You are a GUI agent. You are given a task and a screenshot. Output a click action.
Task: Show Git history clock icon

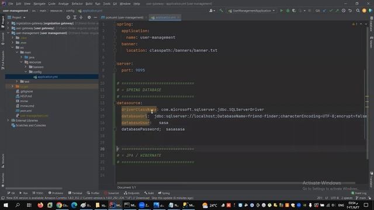(x=344, y=10)
